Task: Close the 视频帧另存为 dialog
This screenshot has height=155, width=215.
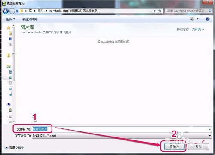Action: (x=208, y=3)
